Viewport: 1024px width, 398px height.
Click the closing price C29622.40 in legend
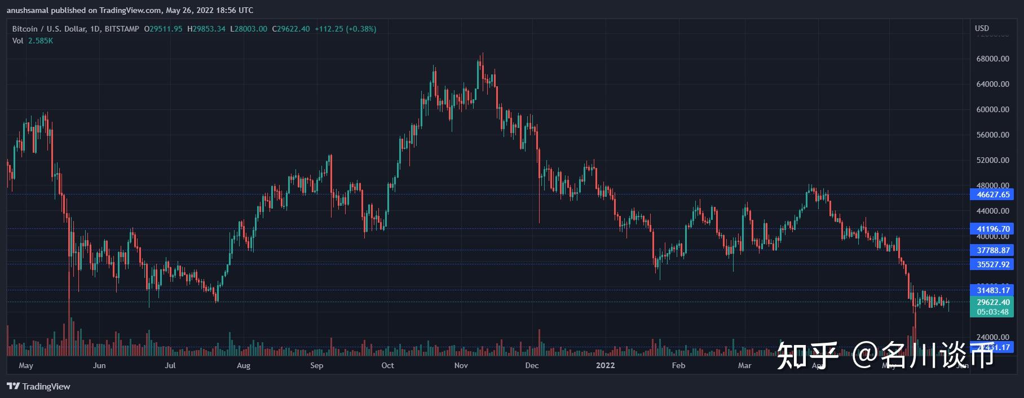[x=291, y=29]
